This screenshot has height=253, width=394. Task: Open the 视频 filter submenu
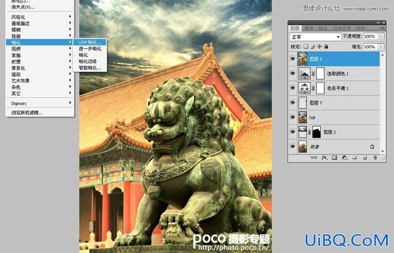[x=40, y=49]
